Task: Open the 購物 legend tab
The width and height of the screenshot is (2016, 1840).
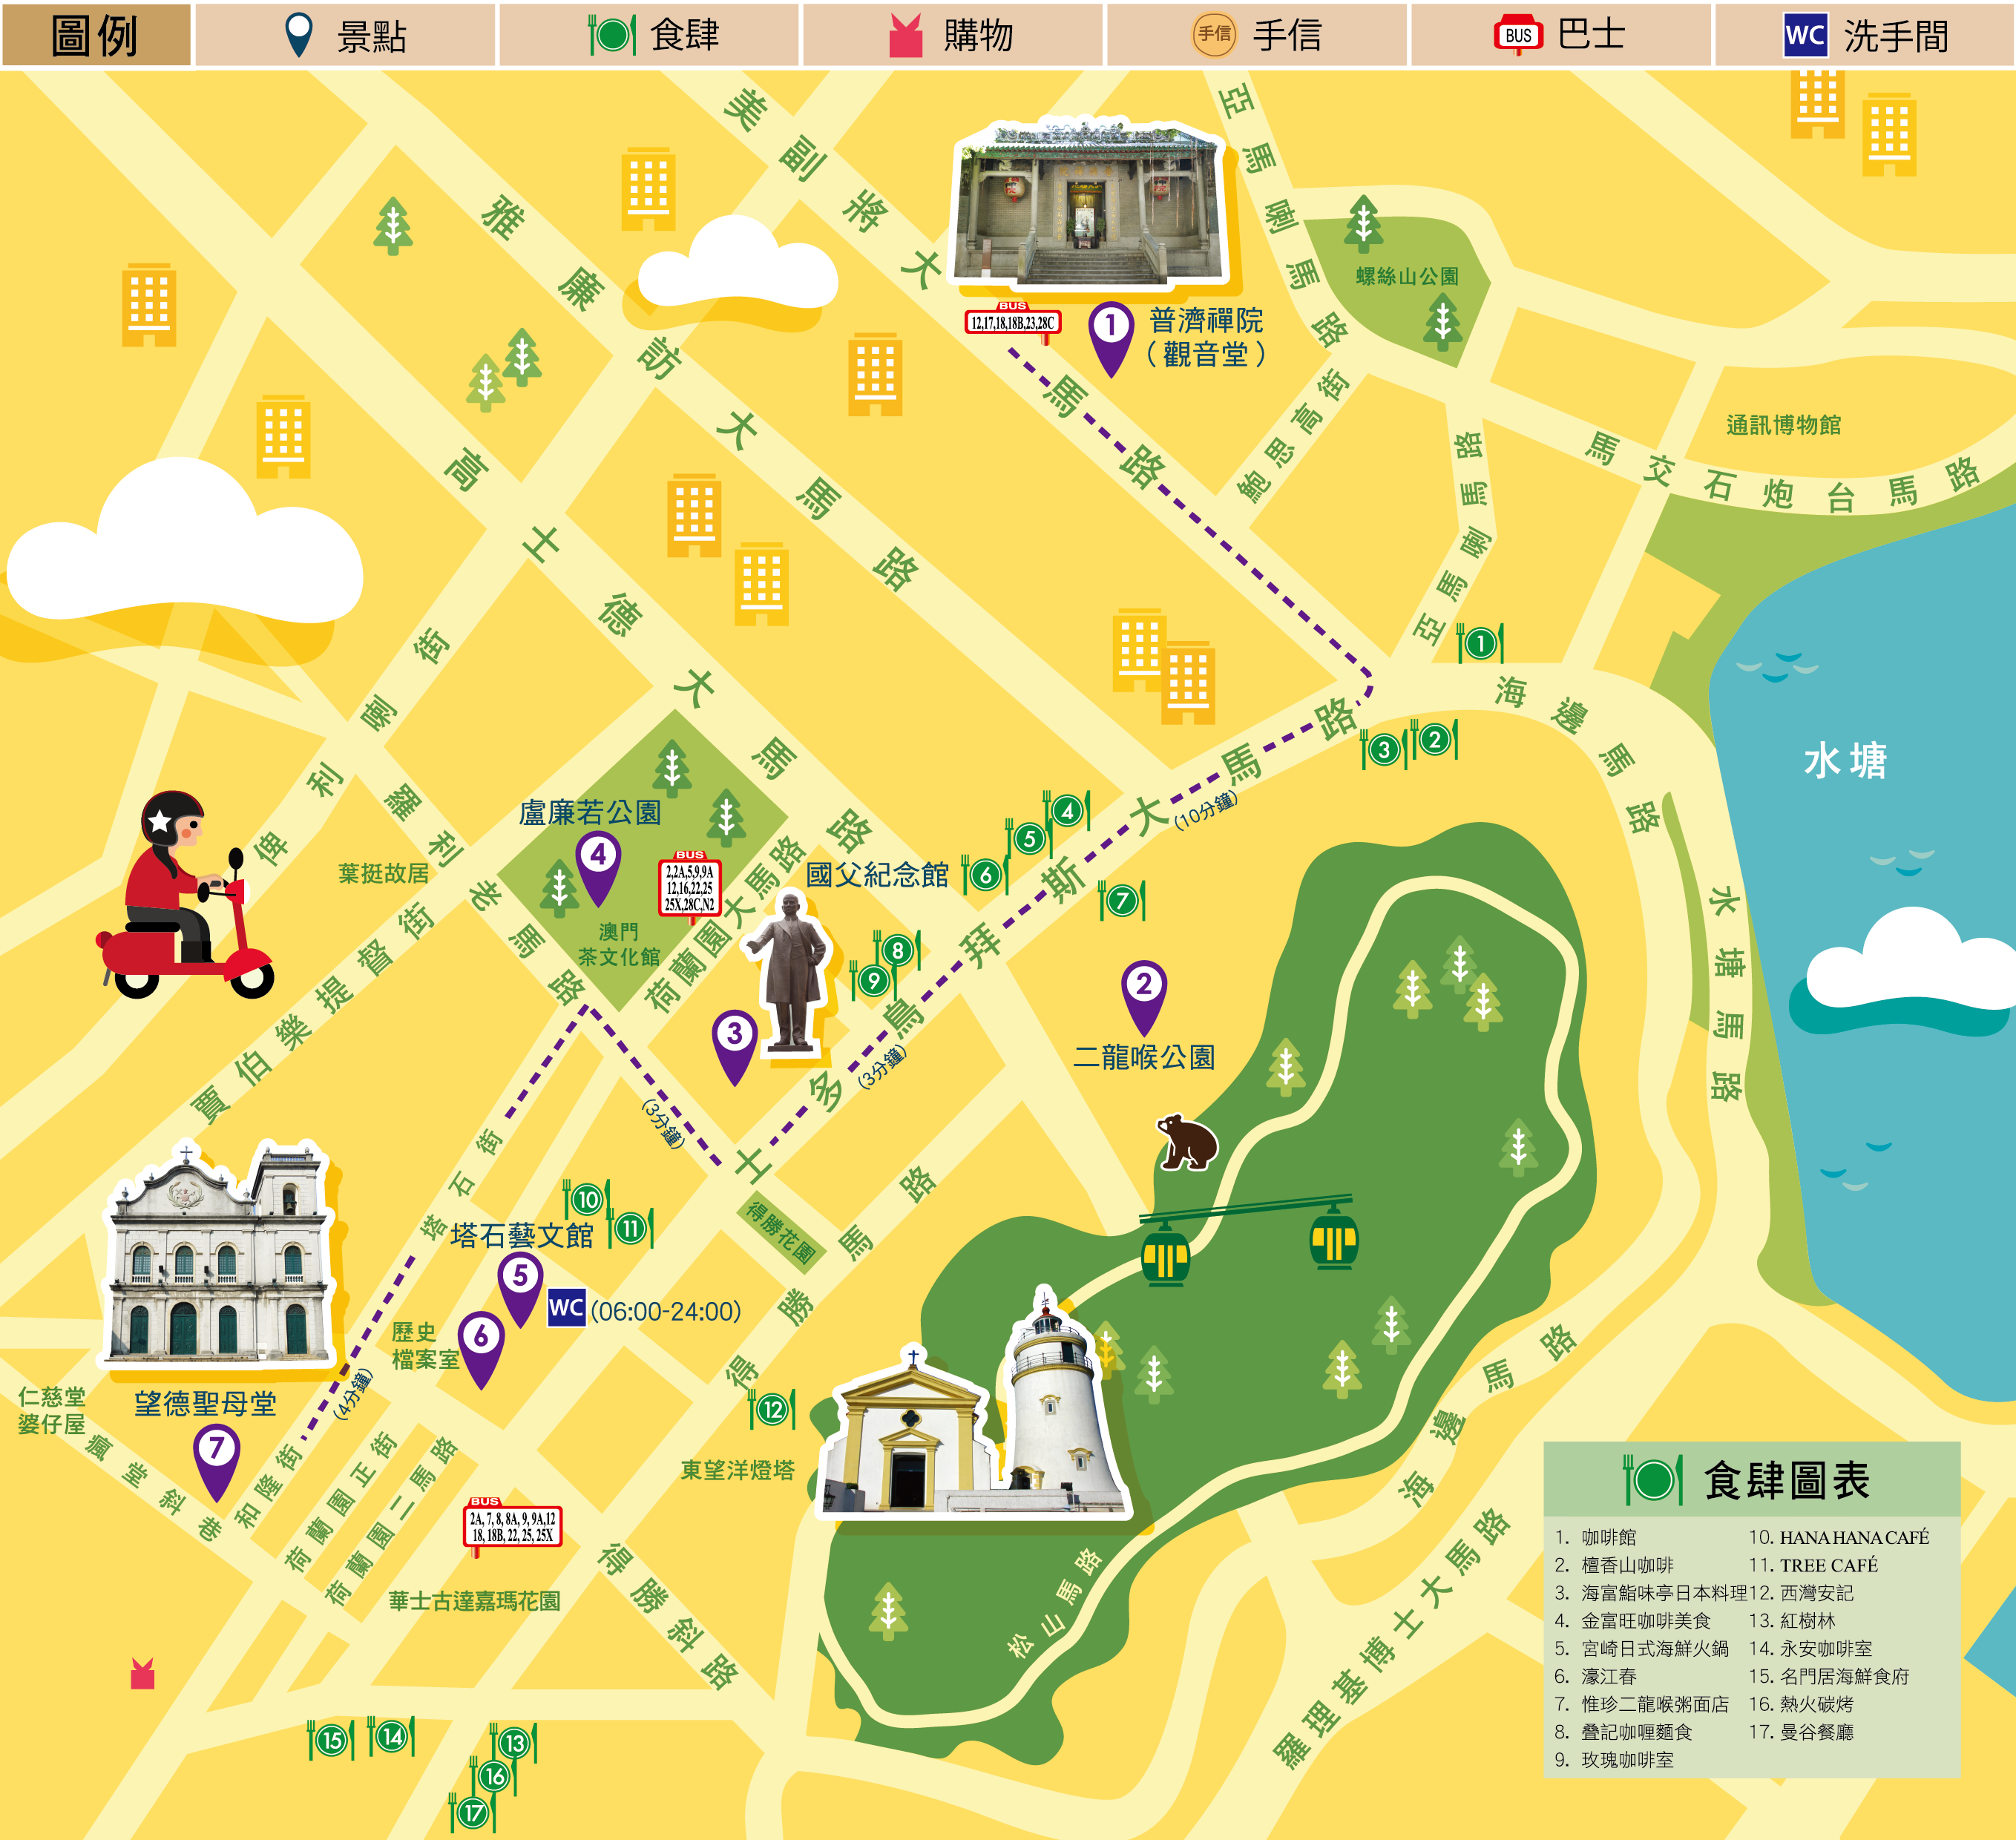Action: tap(952, 36)
